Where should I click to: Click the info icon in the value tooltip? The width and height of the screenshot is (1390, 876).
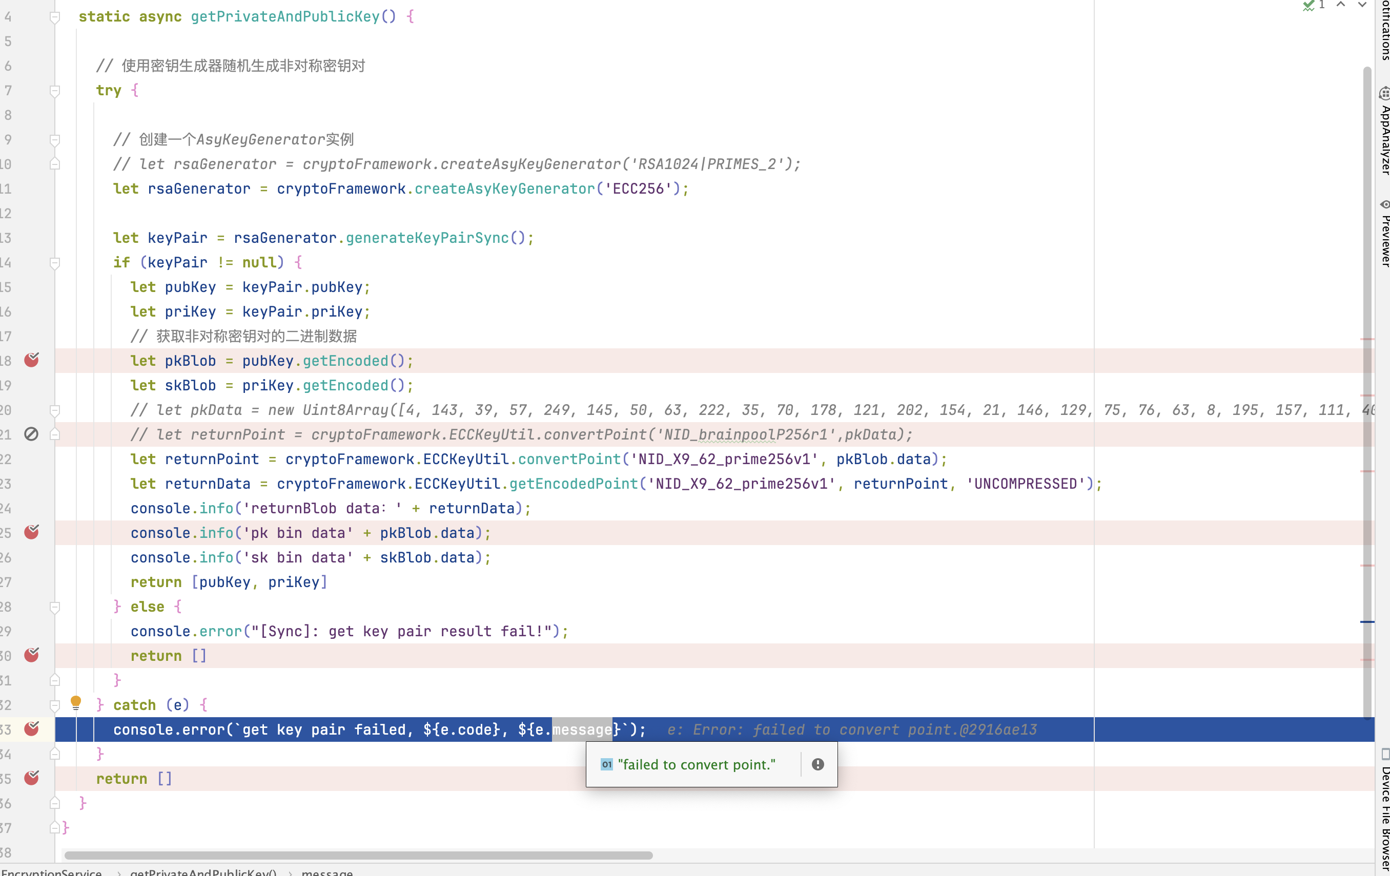click(x=818, y=765)
